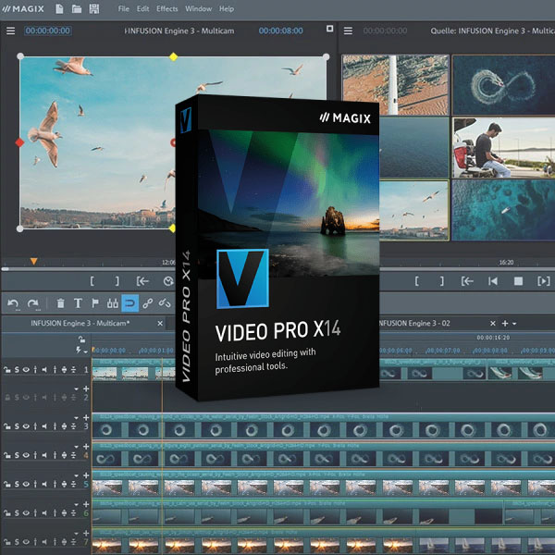Click the 00:00:00:00 timecode field in the program monitor
This screenshot has width=555, height=555.
48,31
